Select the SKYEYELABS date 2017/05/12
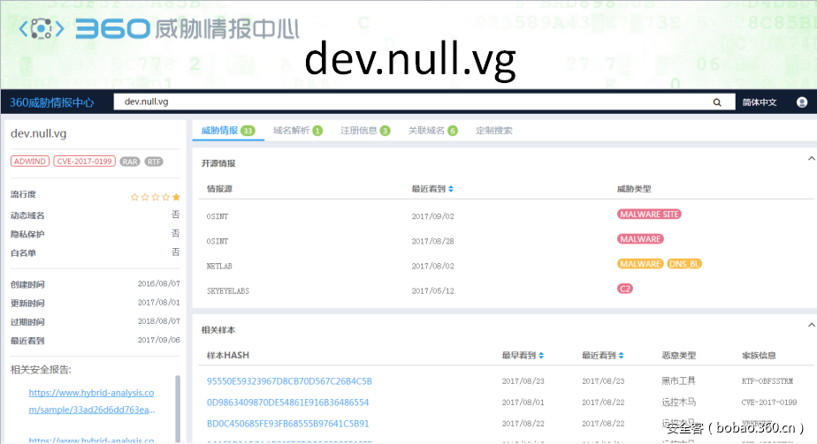 [x=432, y=291]
